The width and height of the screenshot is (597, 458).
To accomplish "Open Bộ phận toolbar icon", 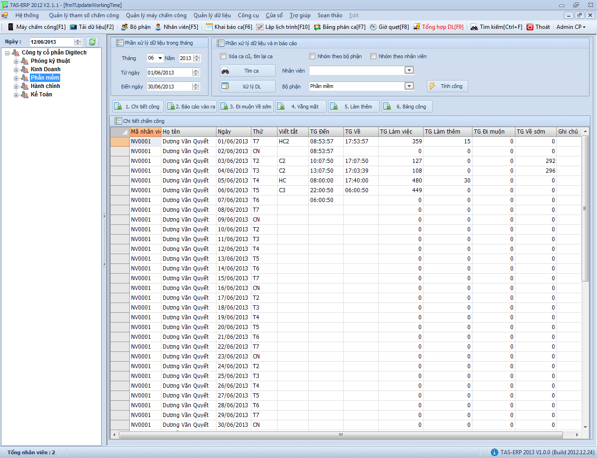I will tap(125, 27).
